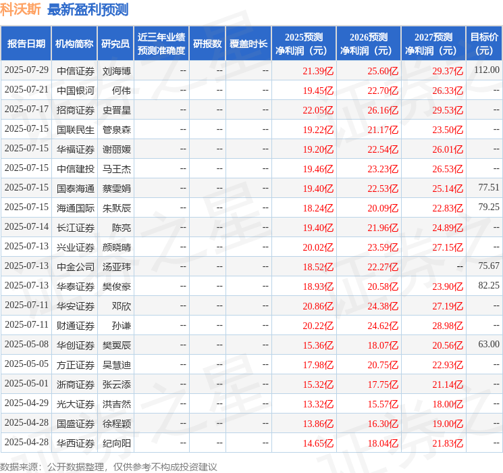This screenshot has width=503, height=473.
Task: Click the 15.32亿 profit value
Action: [318, 384]
